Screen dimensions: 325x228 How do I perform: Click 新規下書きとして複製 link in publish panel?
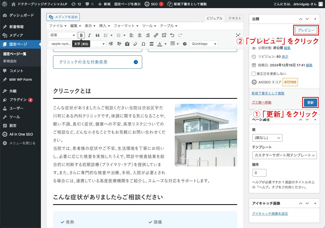(268, 93)
